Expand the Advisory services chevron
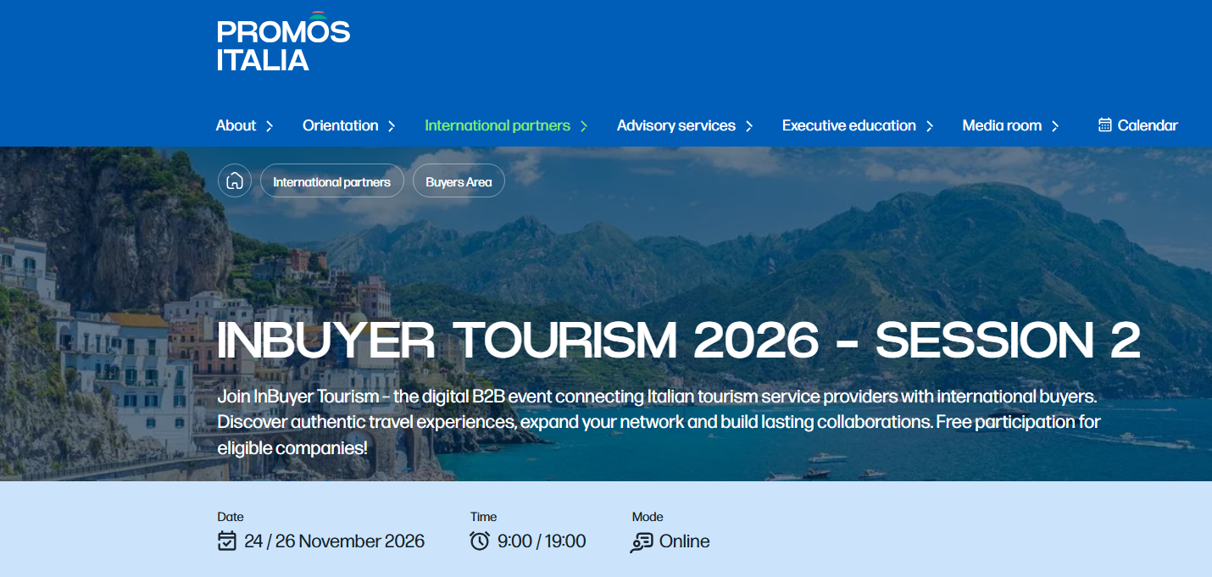Image resolution: width=1212 pixels, height=577 pixels. click(749, 126)
